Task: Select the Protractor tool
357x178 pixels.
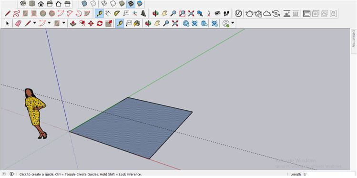Action: point(117,13)
